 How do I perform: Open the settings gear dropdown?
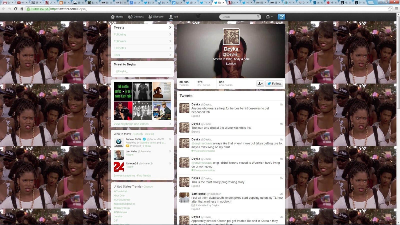point(269,17)
